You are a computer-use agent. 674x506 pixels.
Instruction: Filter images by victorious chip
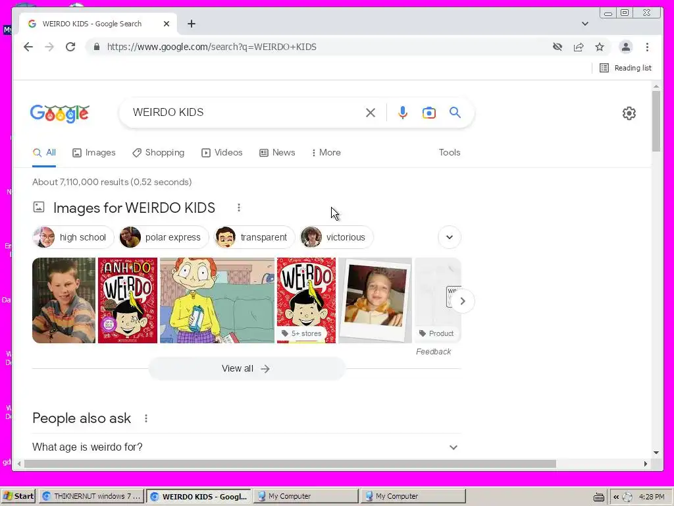pyautogui.click(x=336, y=237)
